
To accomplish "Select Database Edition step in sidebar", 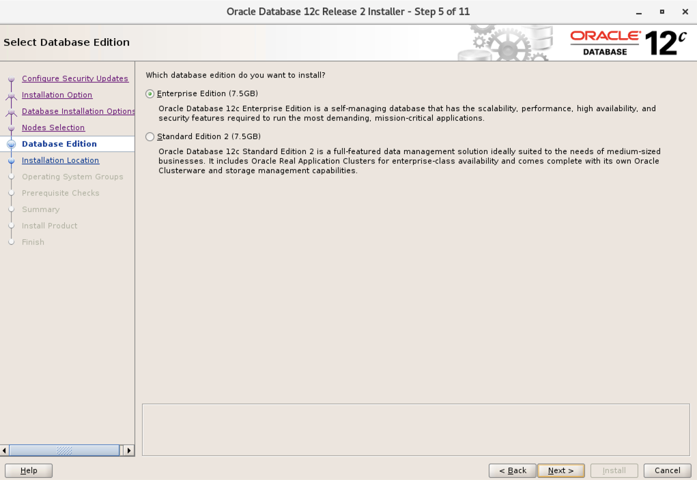I will click(x=59, y=144).
